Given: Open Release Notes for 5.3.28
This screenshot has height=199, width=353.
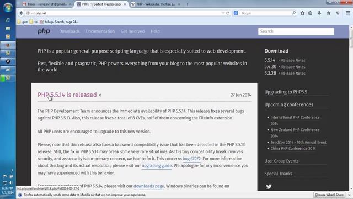Looking at the screenshot, I should point(293,74).
